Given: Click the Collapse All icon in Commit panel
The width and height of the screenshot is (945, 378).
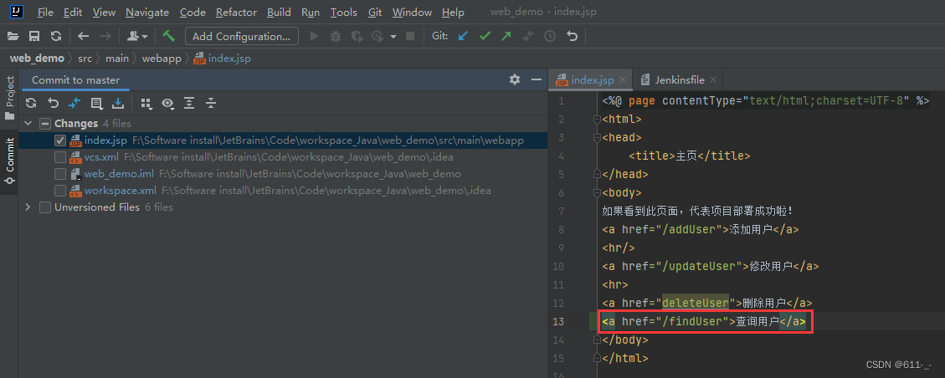Looking at the screenshot, I should (211, 104).
